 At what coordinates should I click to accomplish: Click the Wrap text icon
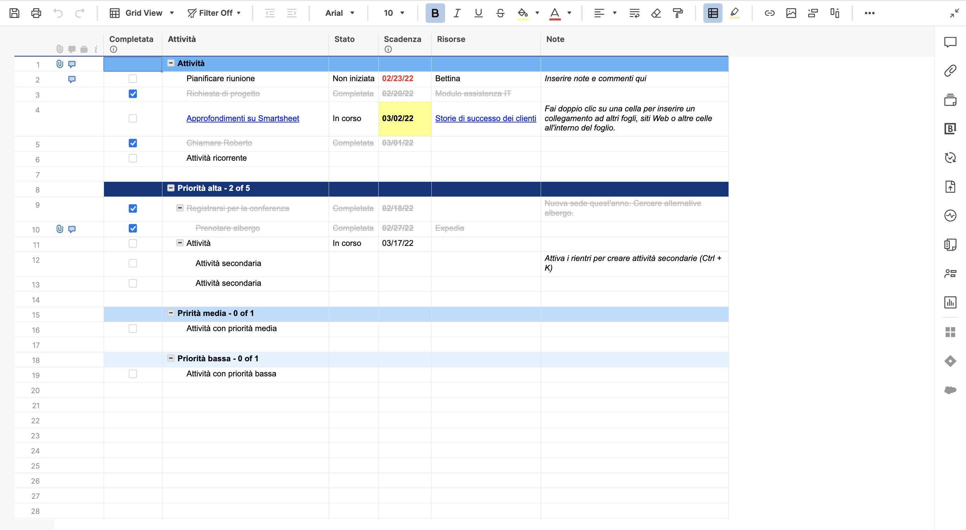pyautogui.click(x=635, y=13)
